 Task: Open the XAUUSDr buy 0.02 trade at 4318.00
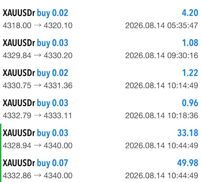(100, 19)
